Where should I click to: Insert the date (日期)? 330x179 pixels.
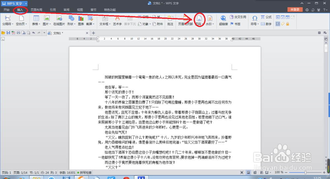[x=143, y=17]
